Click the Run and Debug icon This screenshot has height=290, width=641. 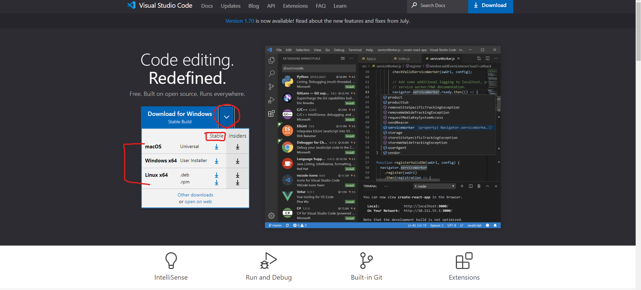(269, 261)
